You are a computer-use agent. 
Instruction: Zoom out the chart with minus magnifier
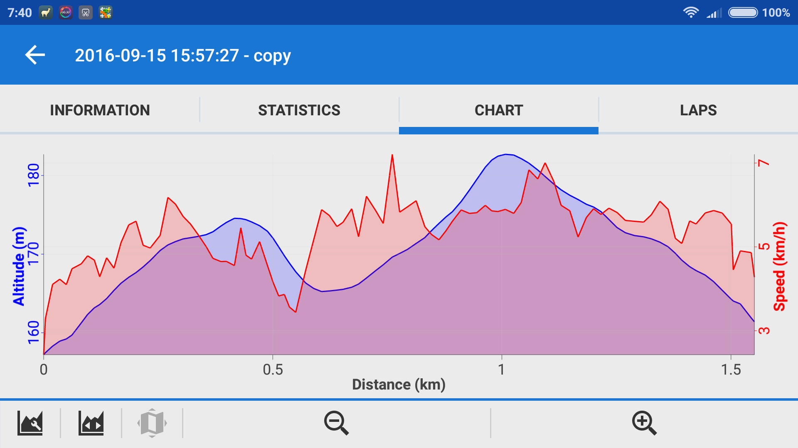click(x=336, y=423)
